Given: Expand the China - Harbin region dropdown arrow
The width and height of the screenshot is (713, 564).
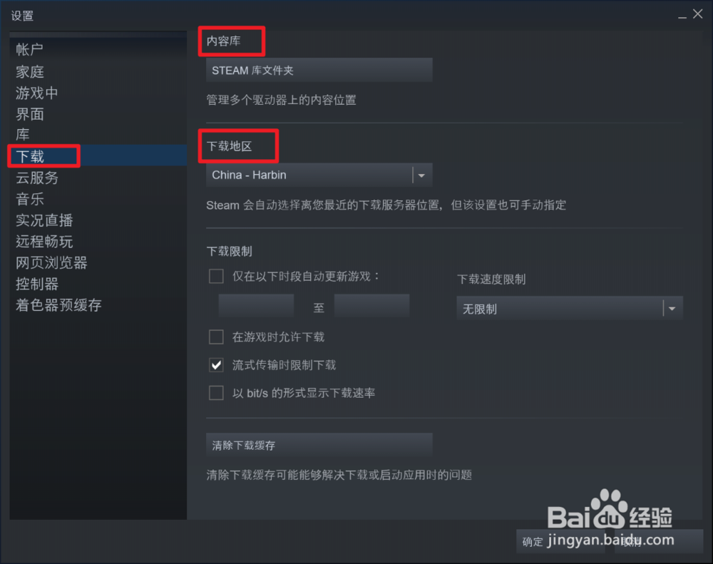Looking at the screenshot, I should [x=421, y=175].
